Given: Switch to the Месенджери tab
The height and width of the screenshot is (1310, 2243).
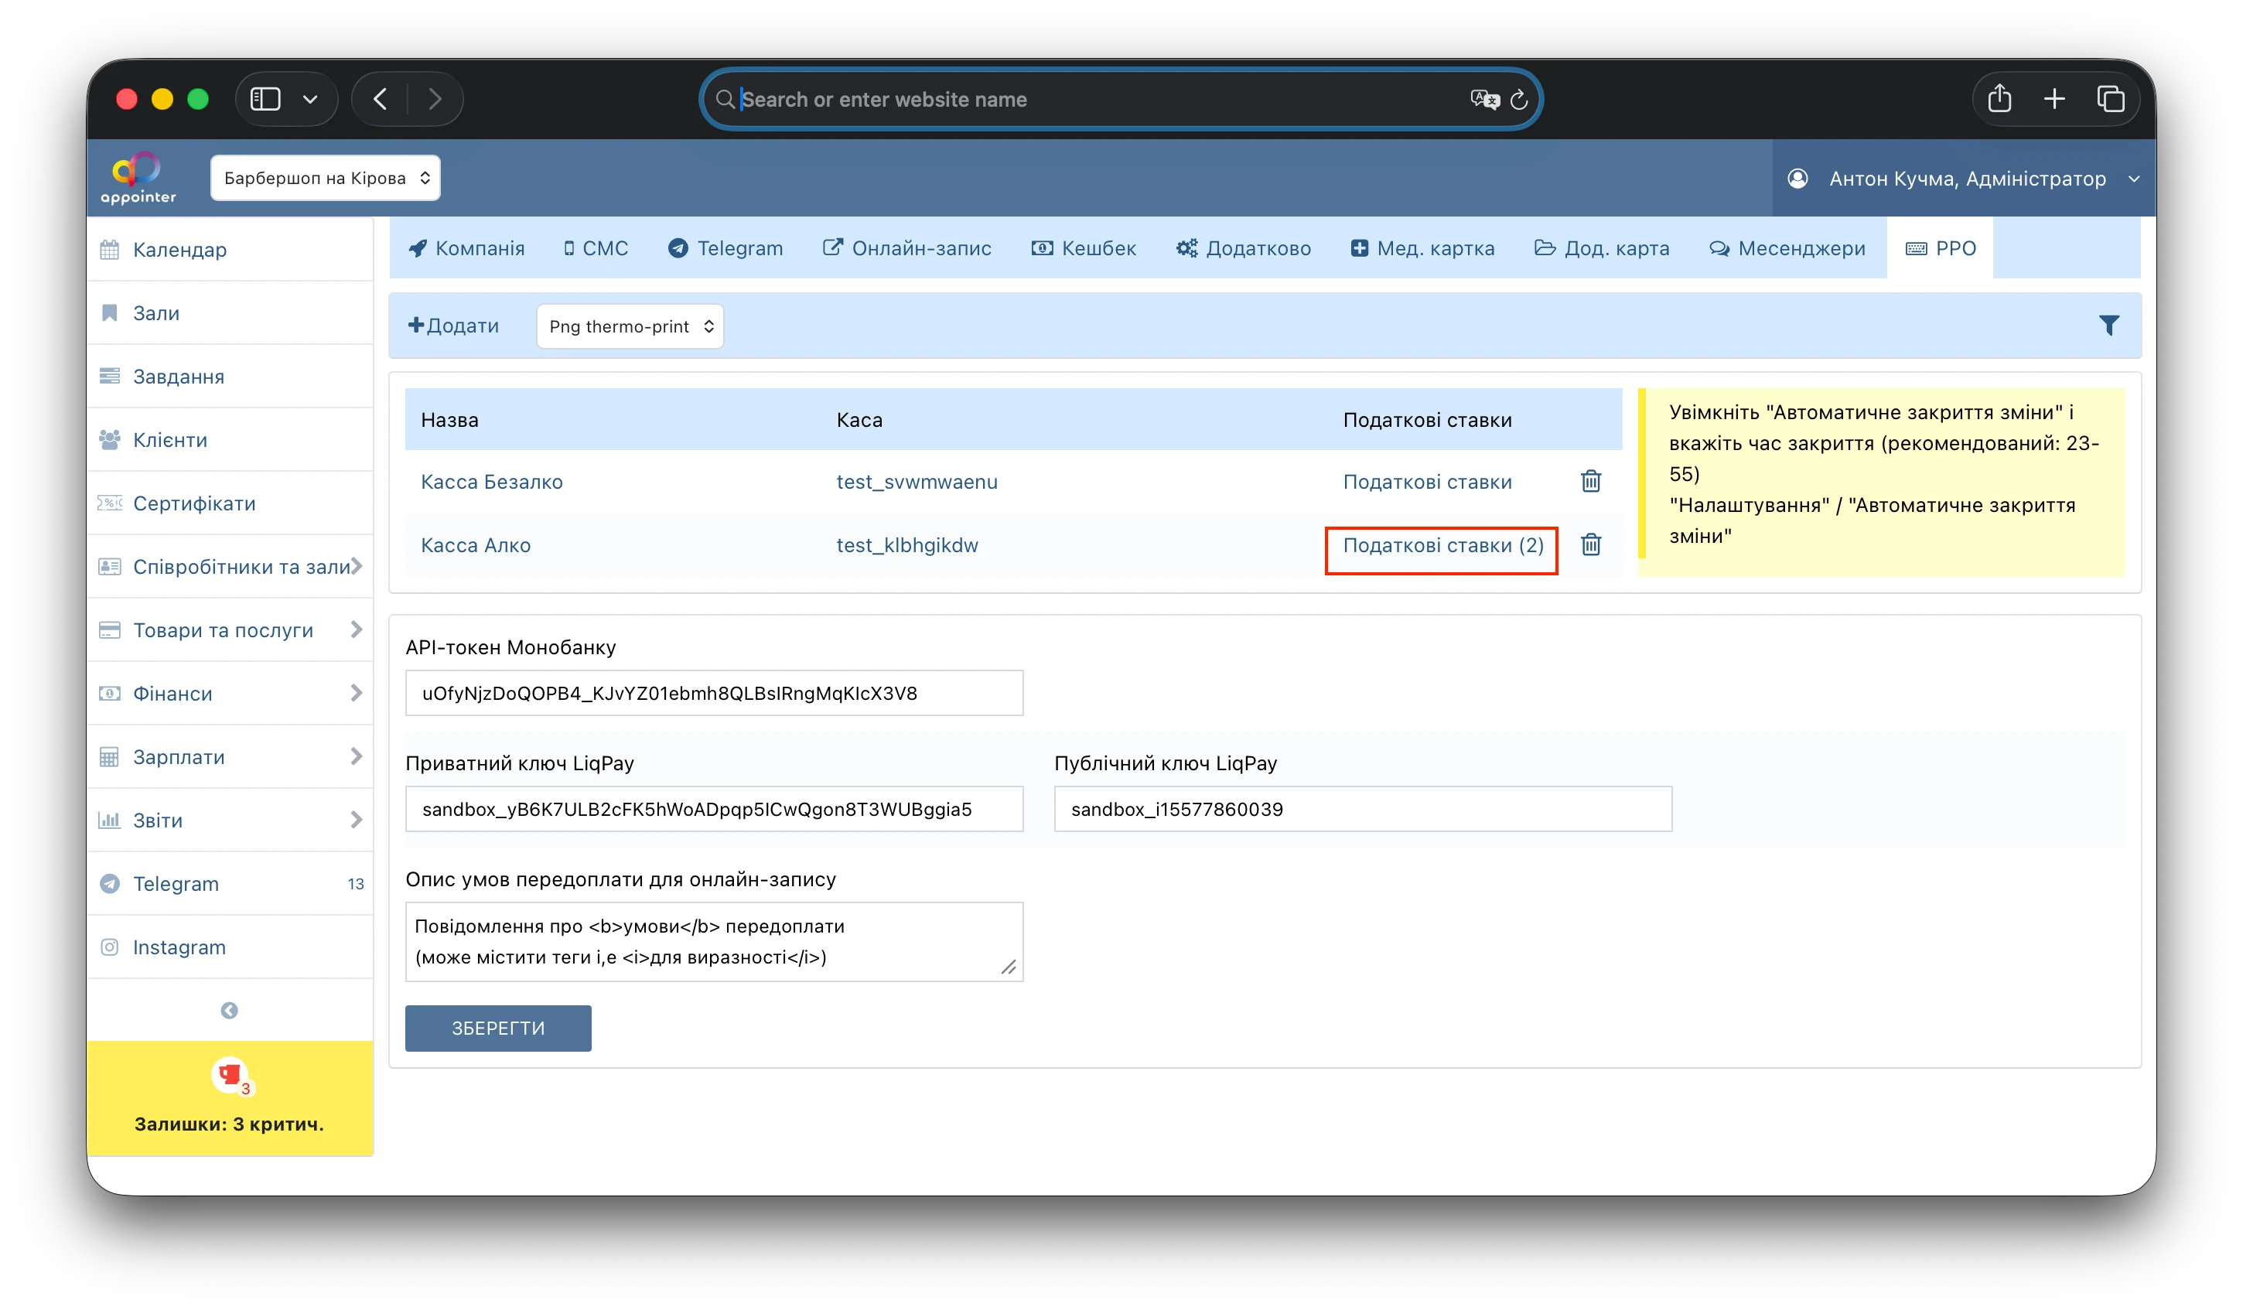Looking at the screenshot, I should point(1787,247).
